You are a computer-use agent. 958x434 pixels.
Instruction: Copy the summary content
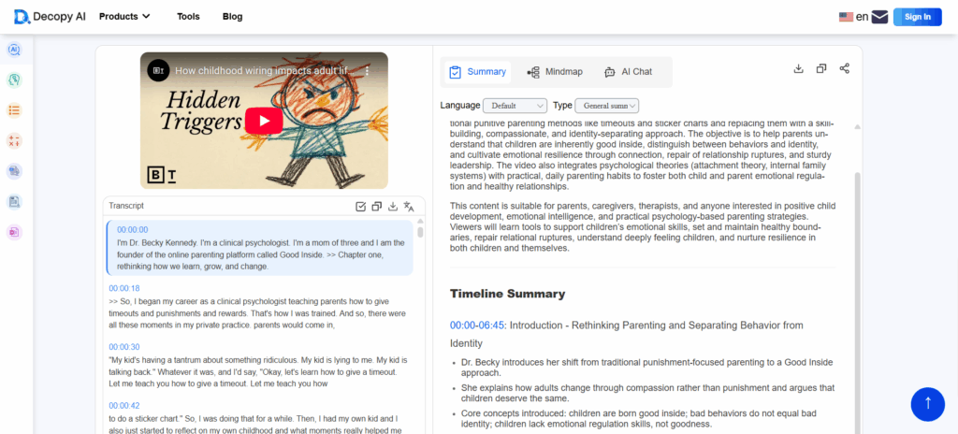point(821,68)
